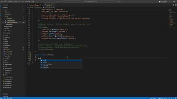Open the composer.json file
The image size is (177, 99).
point(8,77)
